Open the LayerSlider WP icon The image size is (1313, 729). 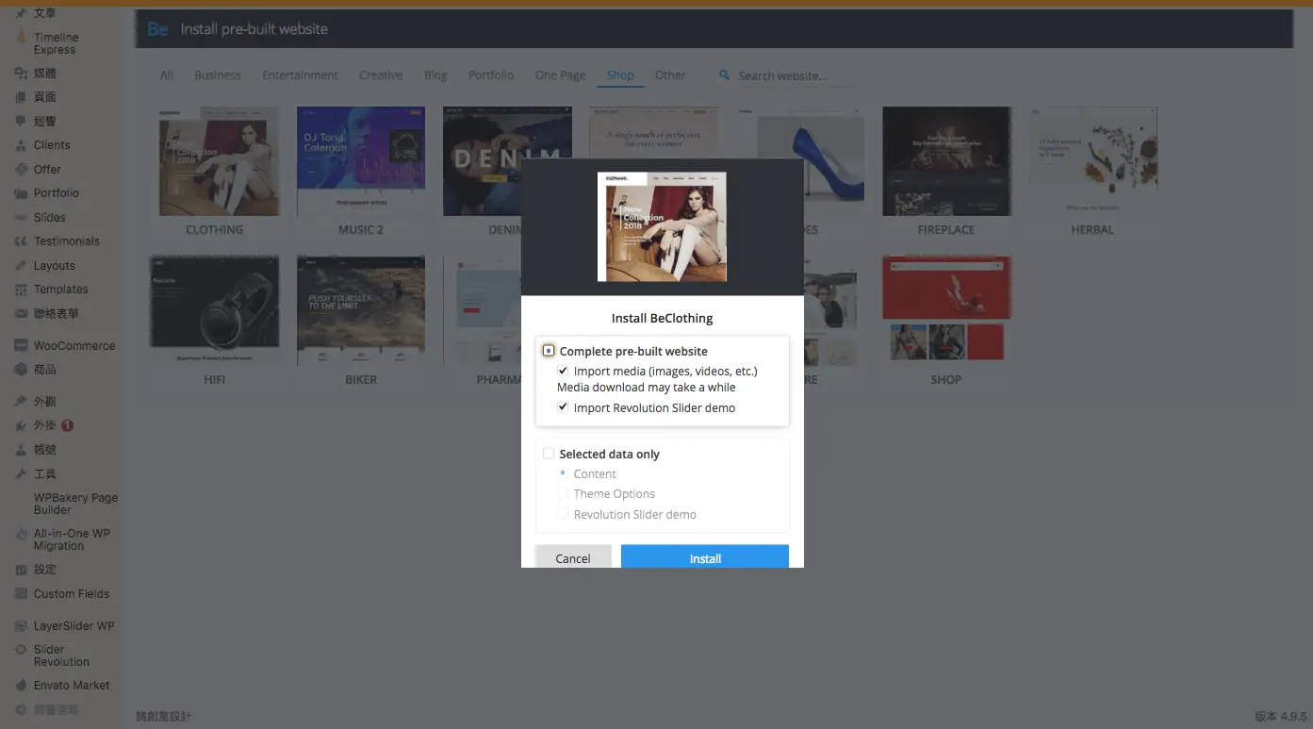click(x=21, y=626)
